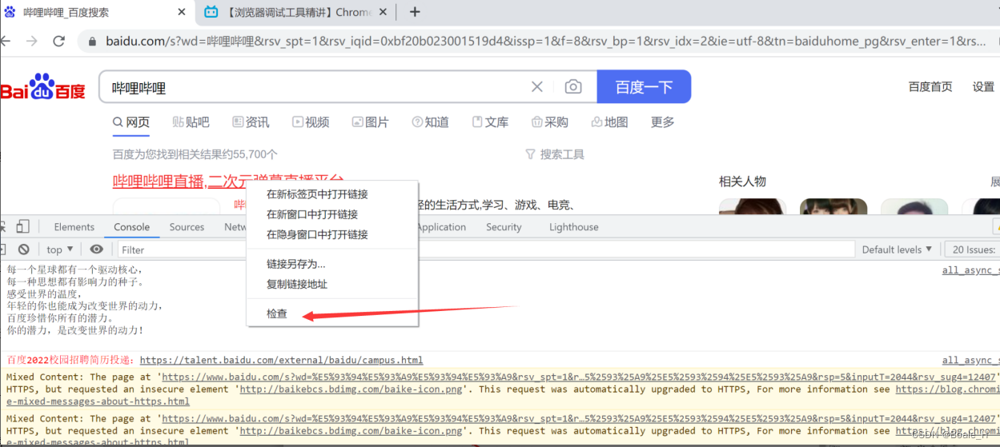
Task: Select the 视频 search category
Action: point(311,122)
